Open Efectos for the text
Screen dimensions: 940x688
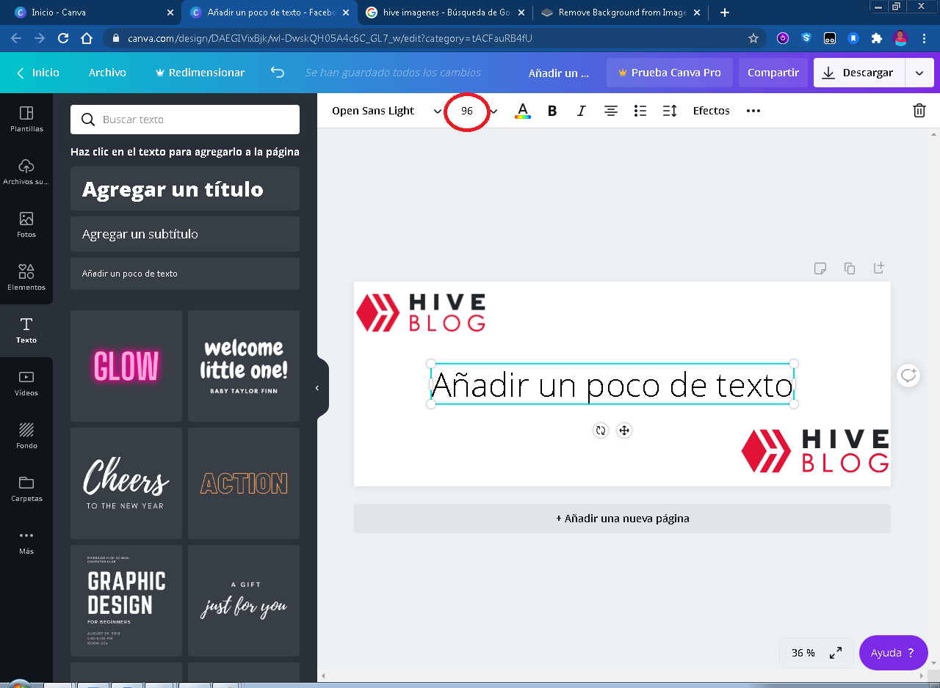pos(712,111)
